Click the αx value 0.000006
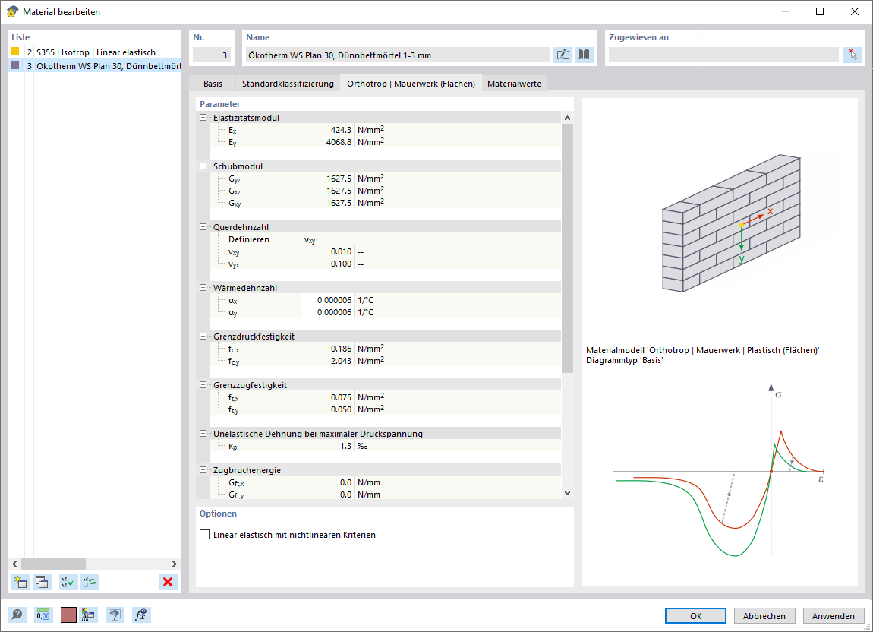This screenshot has height=632, width=873. point(327,300)
